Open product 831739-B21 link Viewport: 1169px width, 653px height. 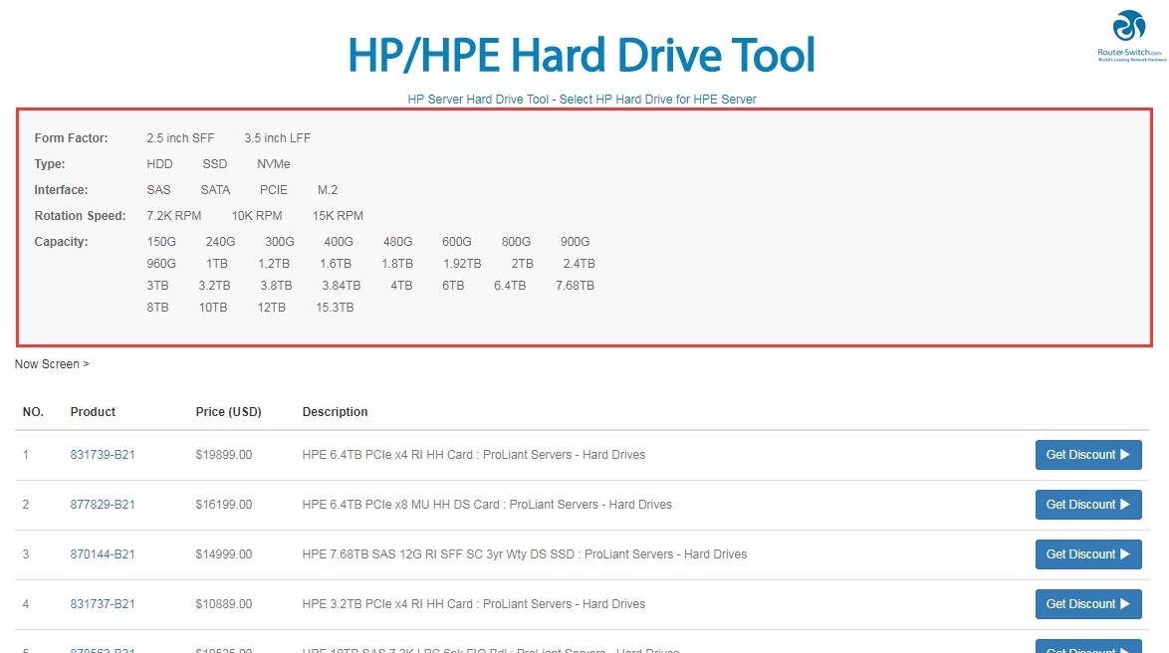coord(103,455)
